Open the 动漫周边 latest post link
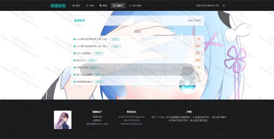This screenshot has width=274, height=139. [x=97, y=120]
